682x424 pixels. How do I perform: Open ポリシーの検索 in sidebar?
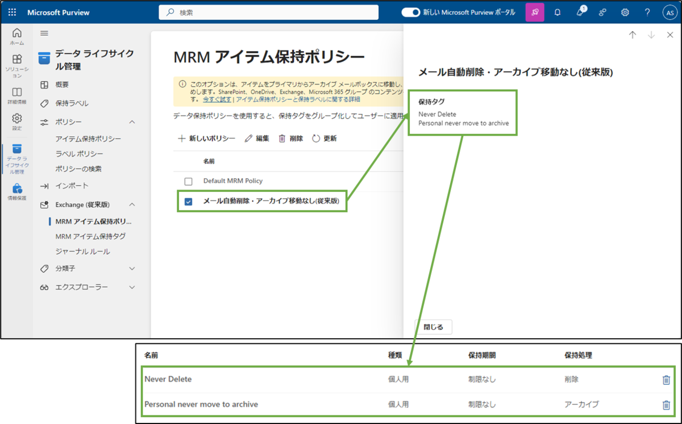[x=78, y=169]
